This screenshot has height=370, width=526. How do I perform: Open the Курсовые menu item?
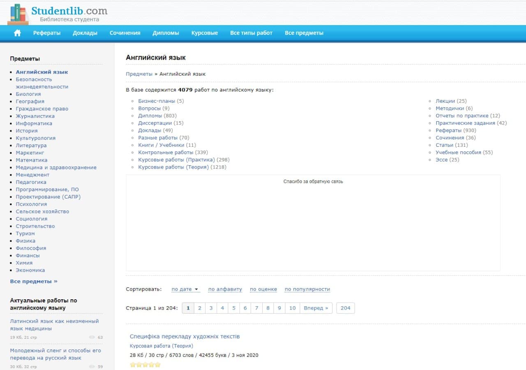click(x=205, y=33)
